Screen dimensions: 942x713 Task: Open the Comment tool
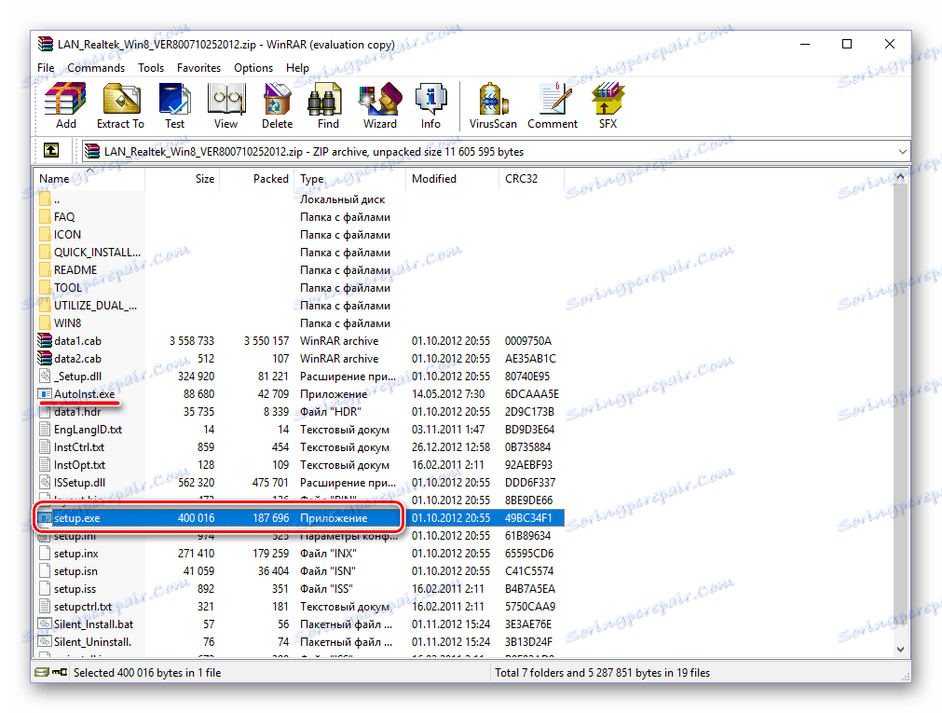[x=553, y=106]
